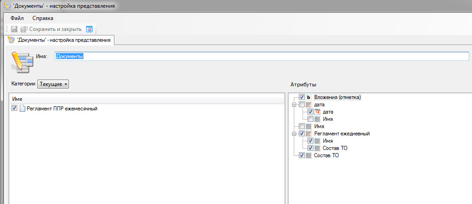472x204 pixels.
Task: Open the Файл menu
Action: pos(17,18)
